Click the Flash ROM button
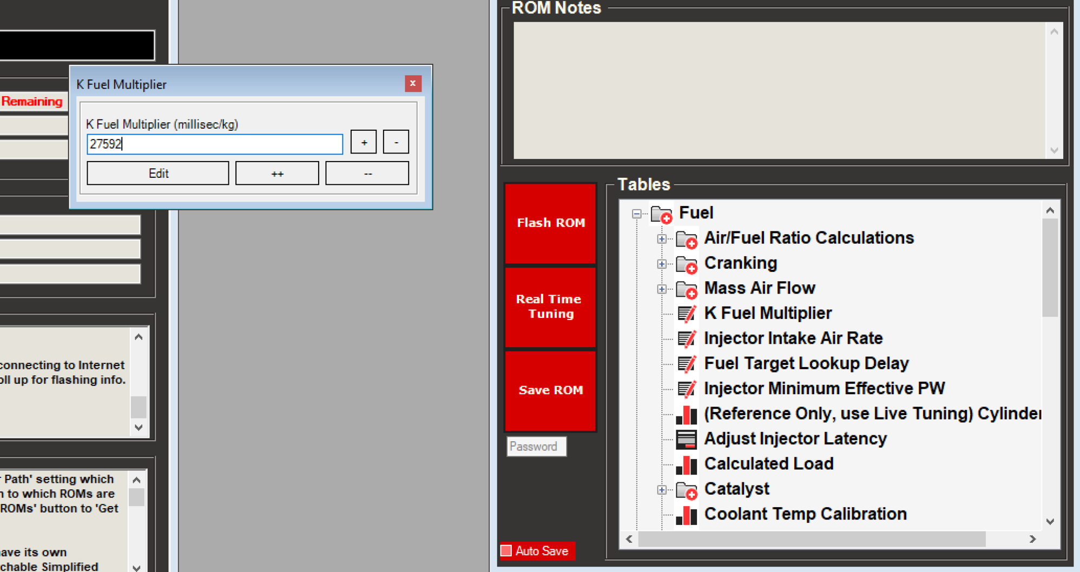Screen dimensions: 1080x572 pos(550,222)
